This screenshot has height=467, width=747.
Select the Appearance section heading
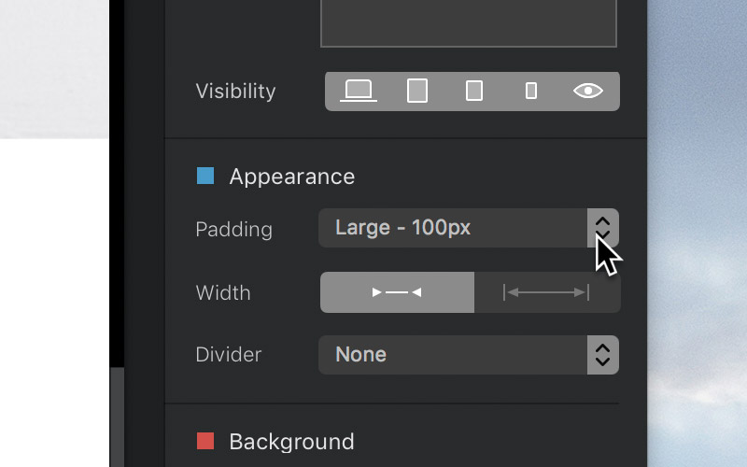click(292, 177)
